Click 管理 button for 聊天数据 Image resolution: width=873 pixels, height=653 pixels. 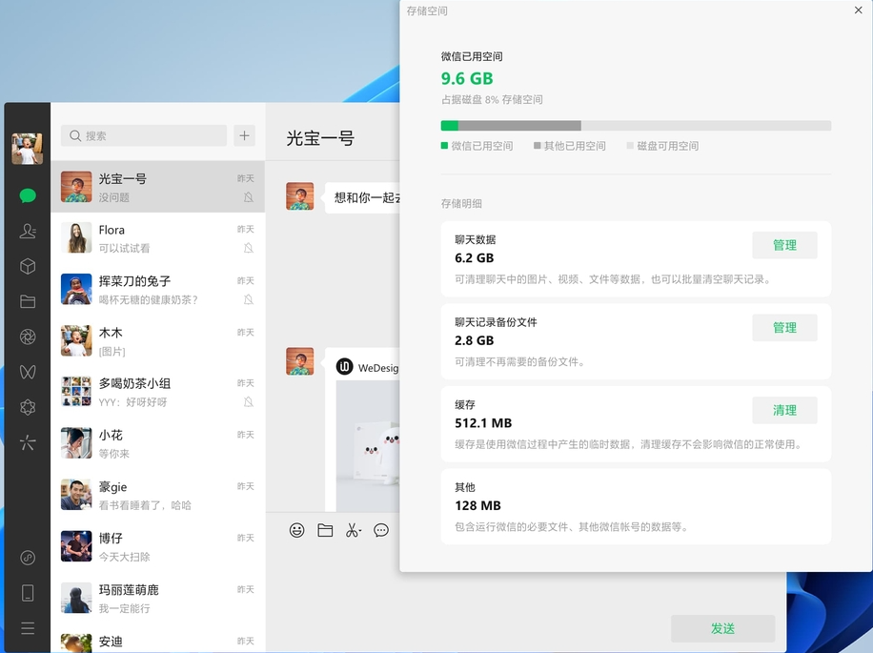(x=784, y=245)
